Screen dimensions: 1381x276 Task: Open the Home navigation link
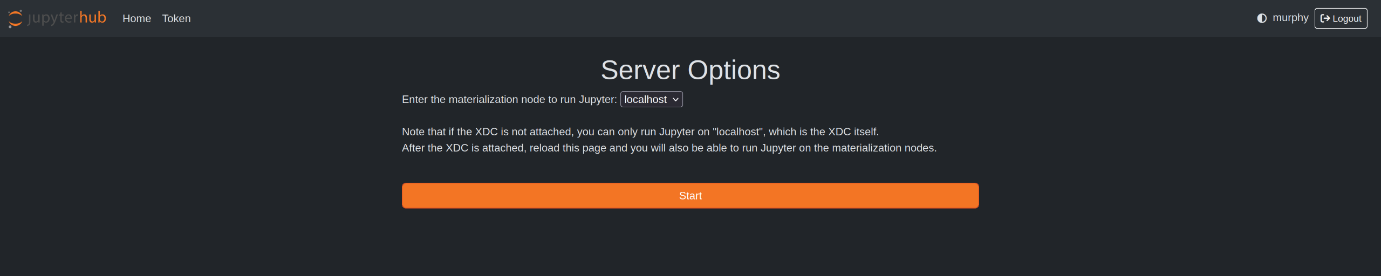136,18
